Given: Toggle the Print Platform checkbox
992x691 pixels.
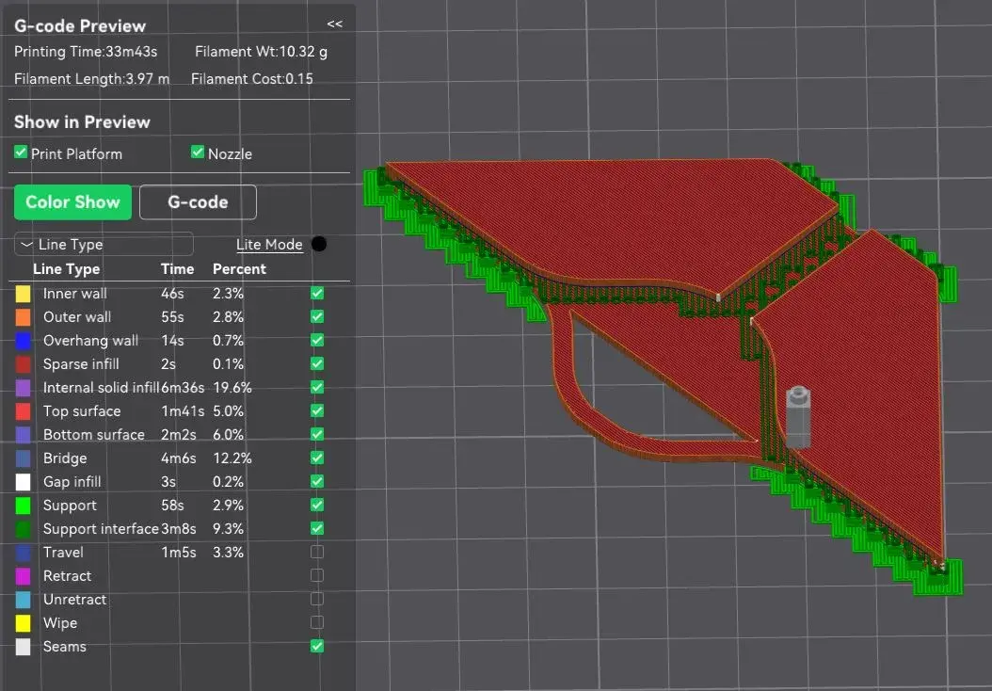Looking at the screenshot, I should 21,153.
